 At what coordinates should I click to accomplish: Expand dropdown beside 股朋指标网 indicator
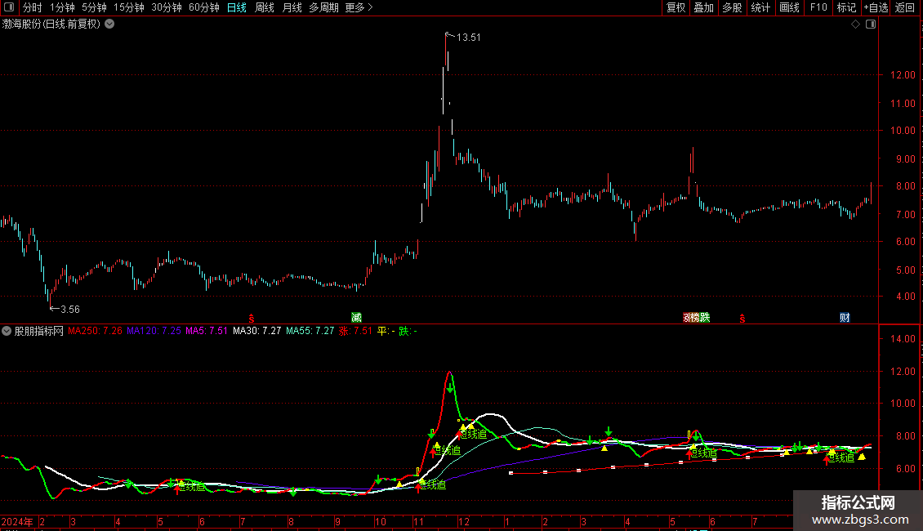(x=7, y=331)
